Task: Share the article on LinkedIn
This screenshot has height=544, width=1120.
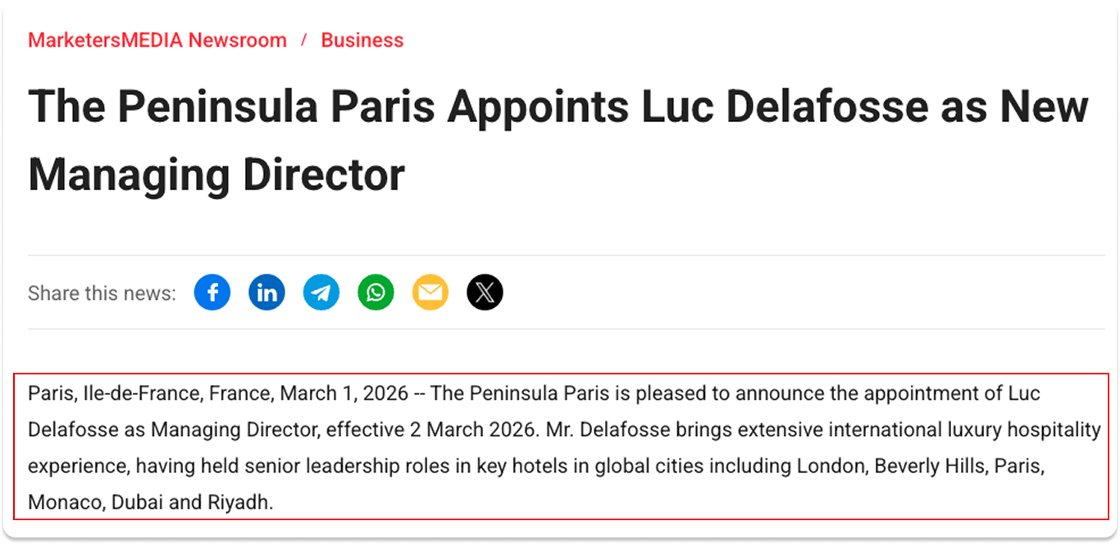Action: click(x=266, y=292)
